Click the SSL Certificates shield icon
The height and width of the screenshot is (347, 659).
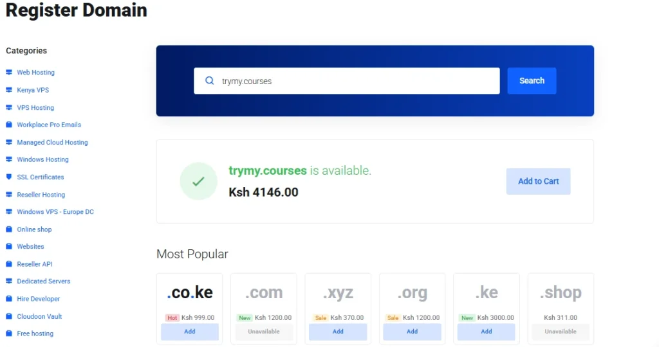coord(9,177)
